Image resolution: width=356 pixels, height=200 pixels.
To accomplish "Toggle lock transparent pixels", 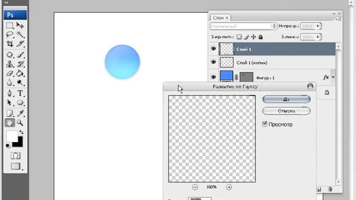I will pos(239,37).
